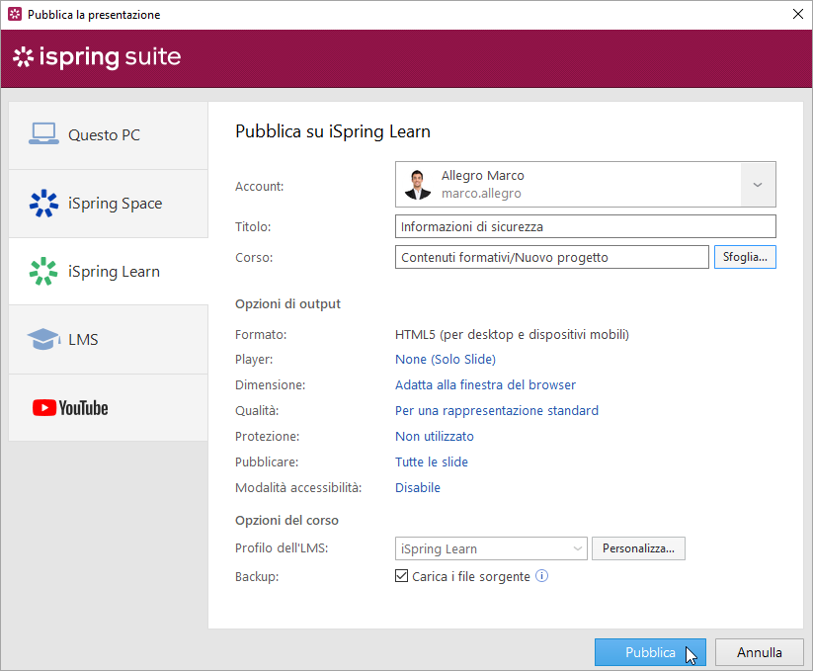Click the iSpring Space blue star icon
This screenshot has width=813, height=671.
click(x=43, y=204)
